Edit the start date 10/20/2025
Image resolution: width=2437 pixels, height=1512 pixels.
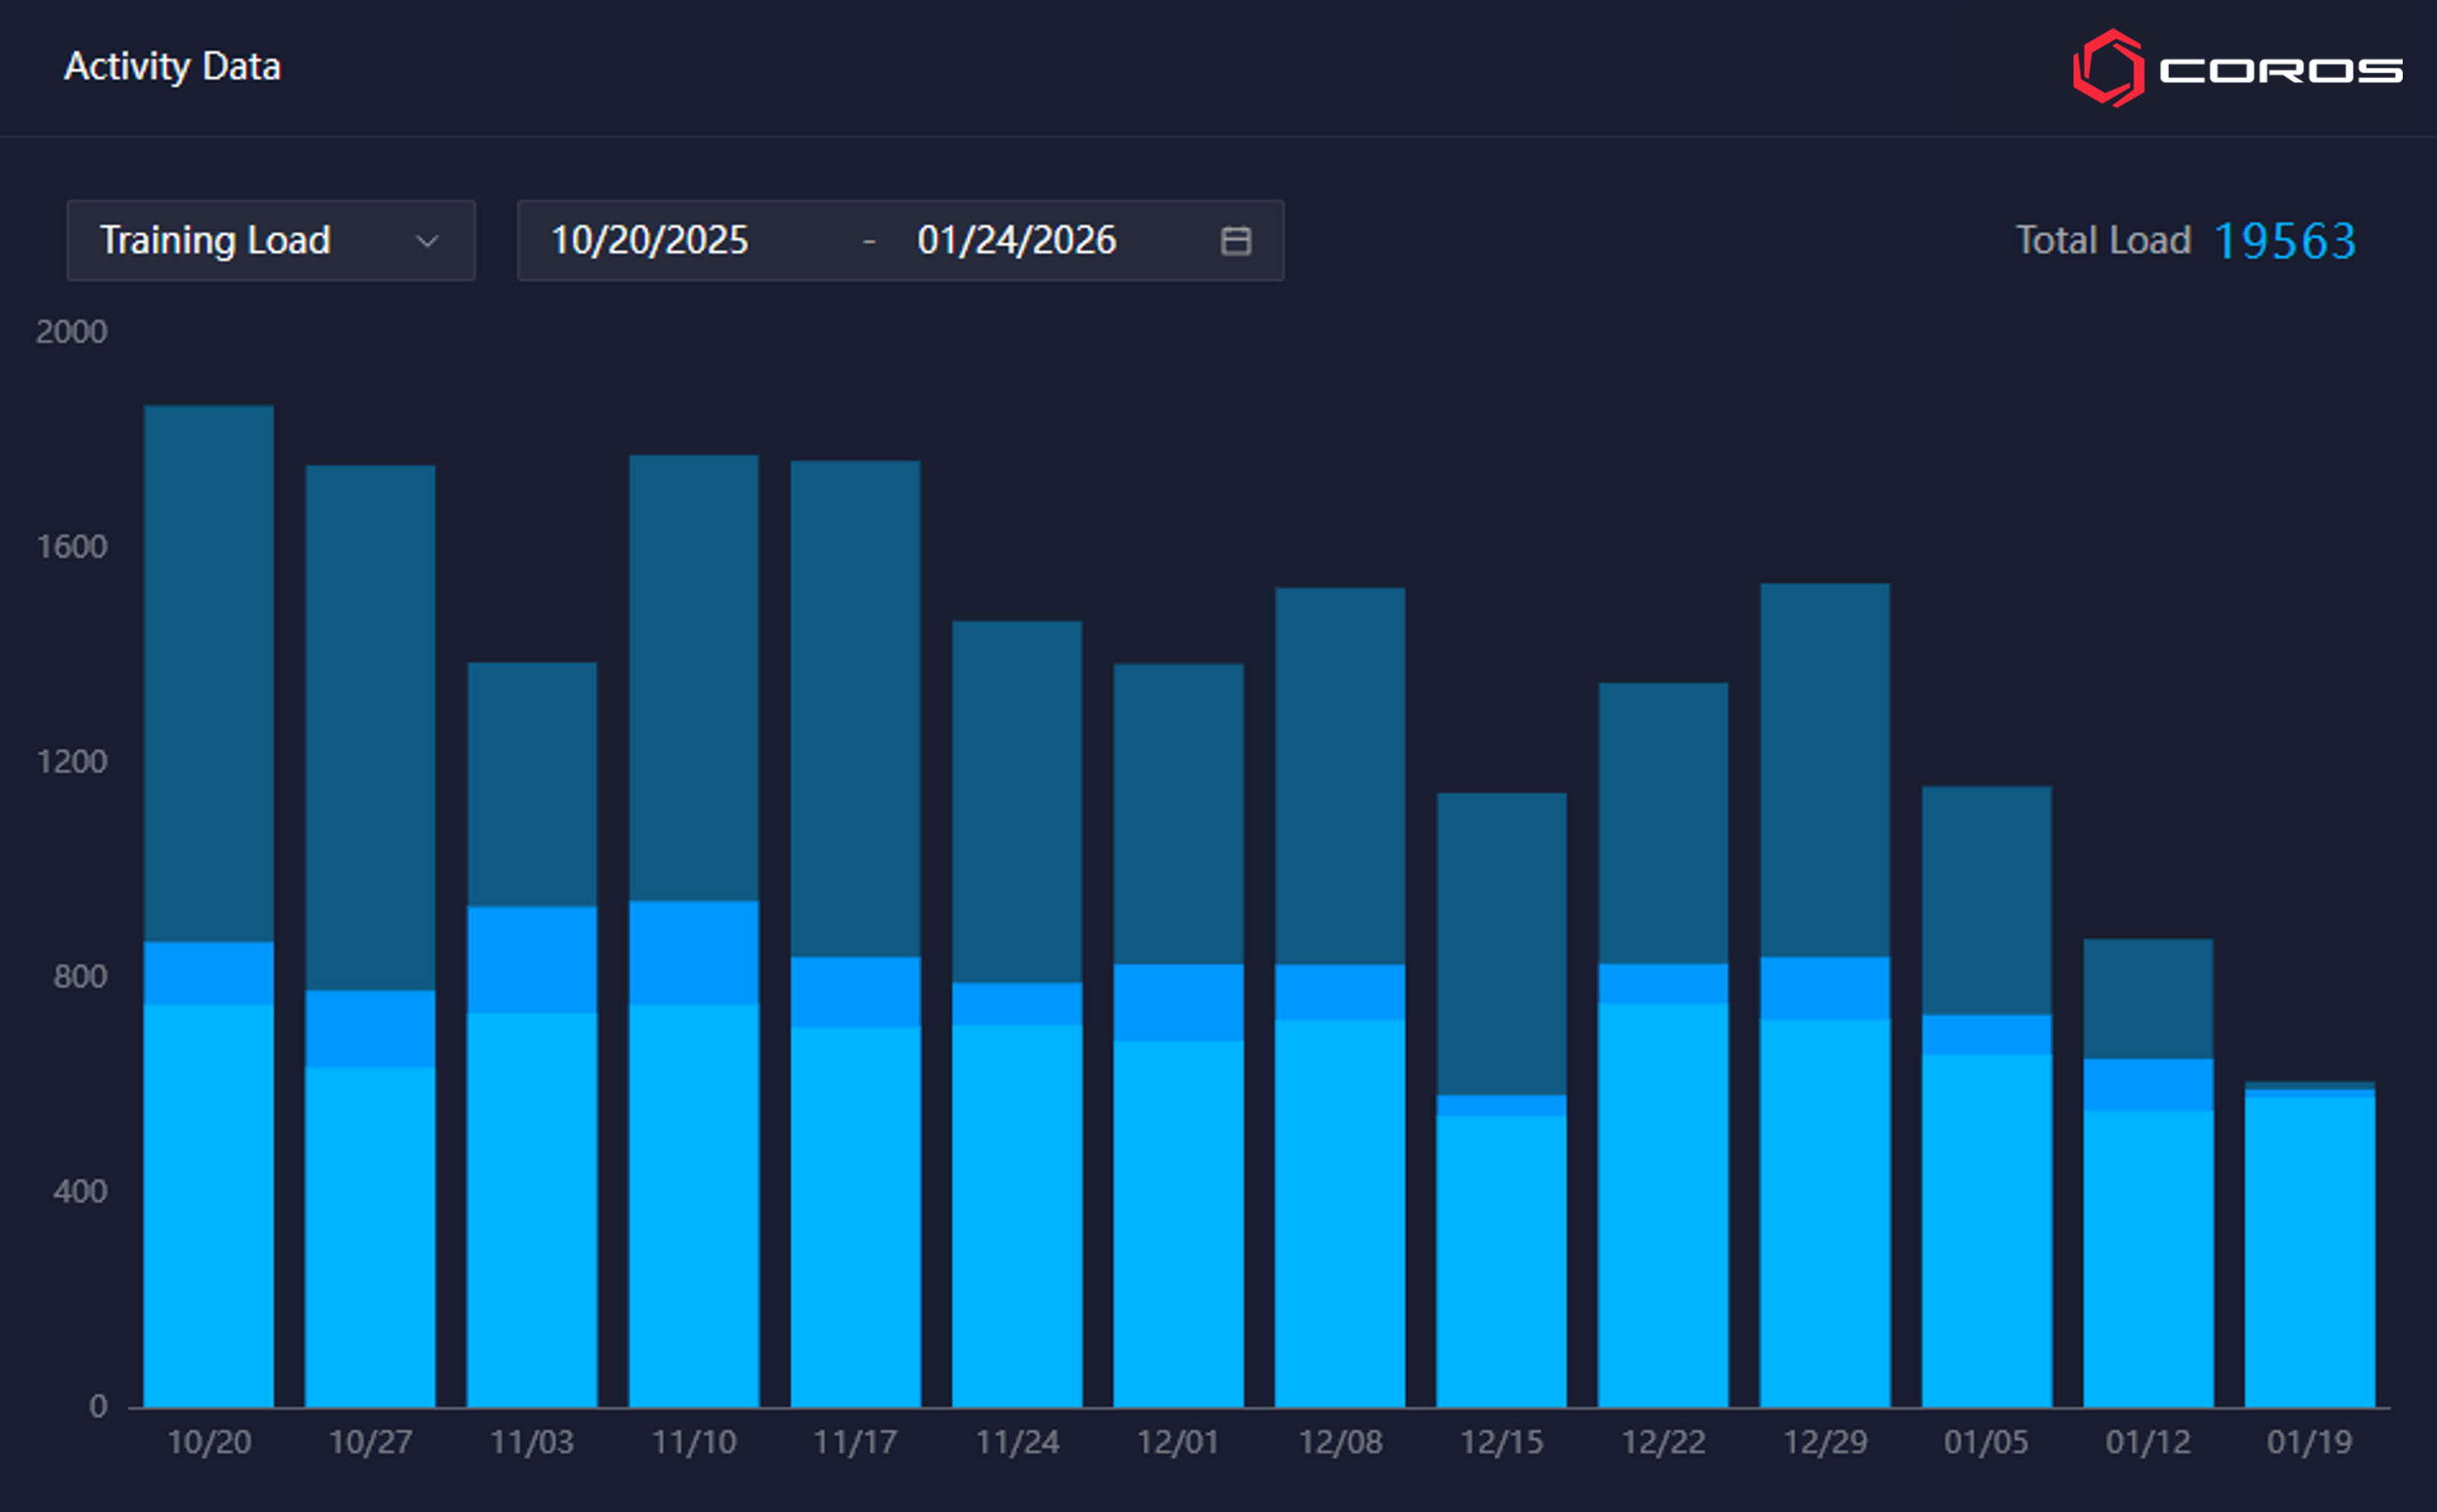649,241
